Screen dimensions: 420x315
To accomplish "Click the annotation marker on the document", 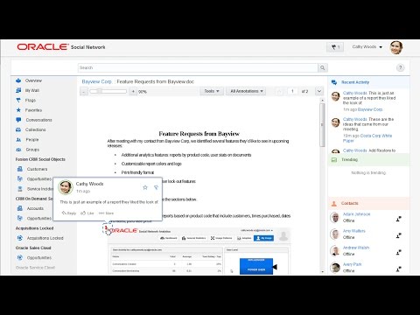I will click(108, 228).
